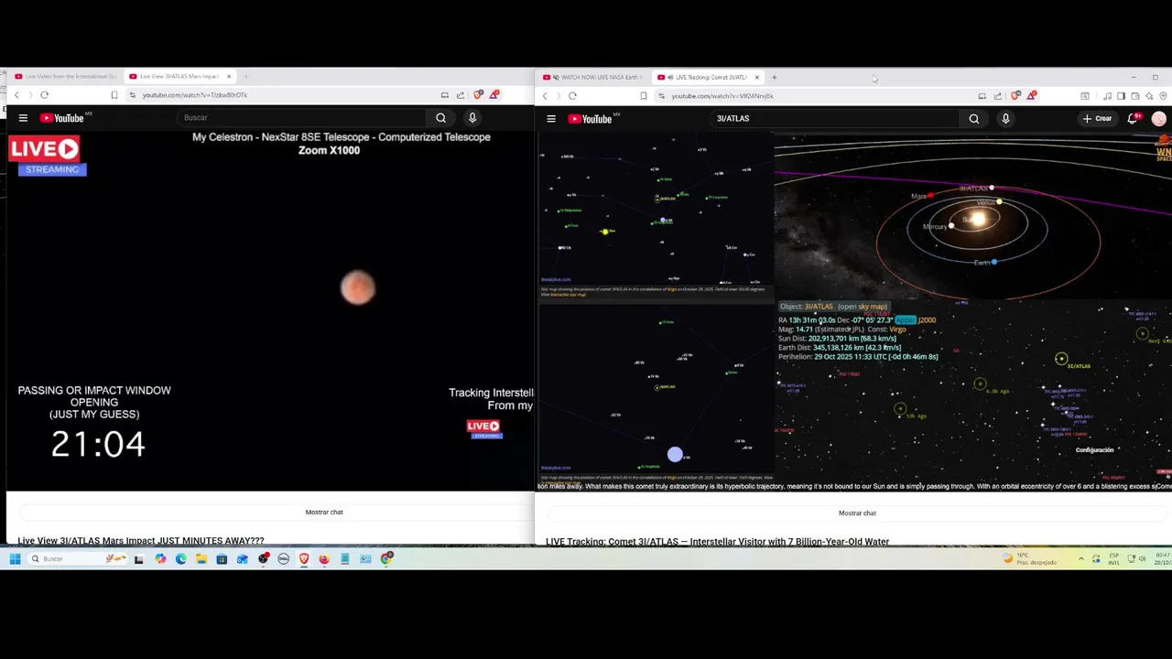Open weather widget showing 16°C

point(1030,558)
